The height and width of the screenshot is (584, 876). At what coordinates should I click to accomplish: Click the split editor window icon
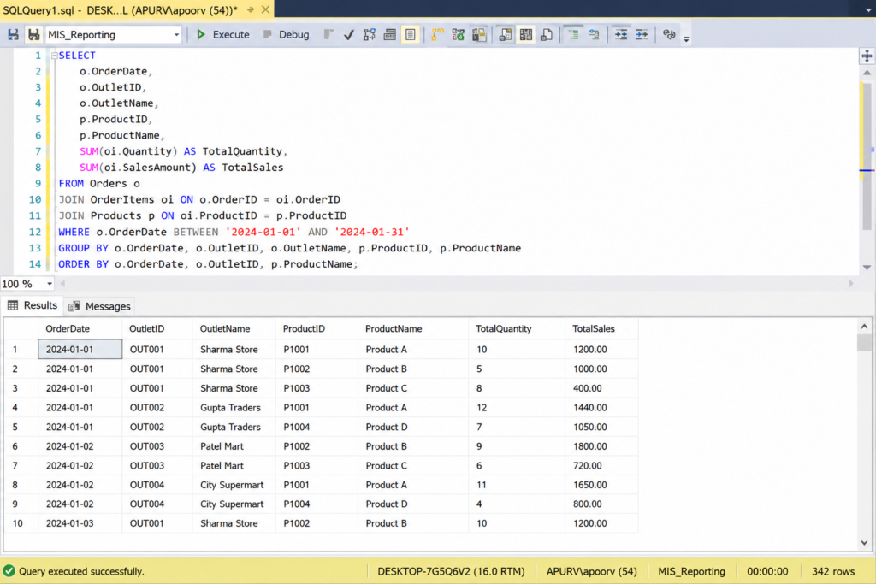tap(867, 56)
